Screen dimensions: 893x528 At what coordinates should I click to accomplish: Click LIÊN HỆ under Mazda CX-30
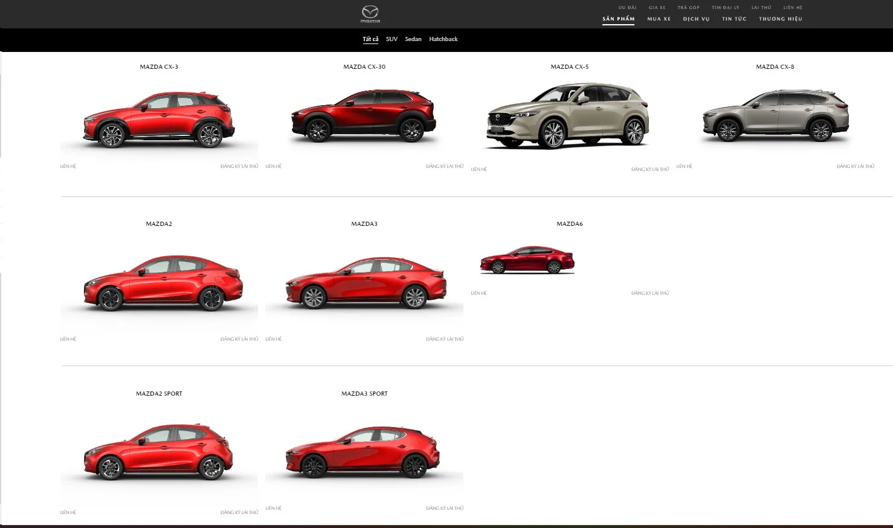pyautogui.click(x=274, y=166)
